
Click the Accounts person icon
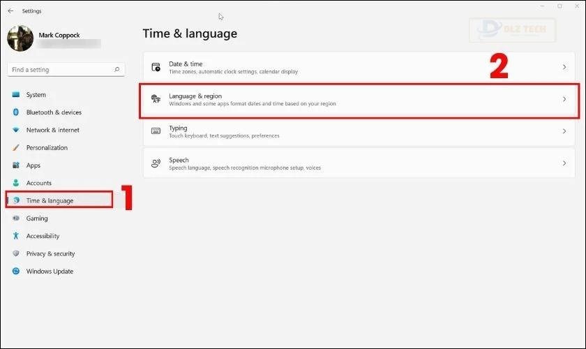click(15, 183)
